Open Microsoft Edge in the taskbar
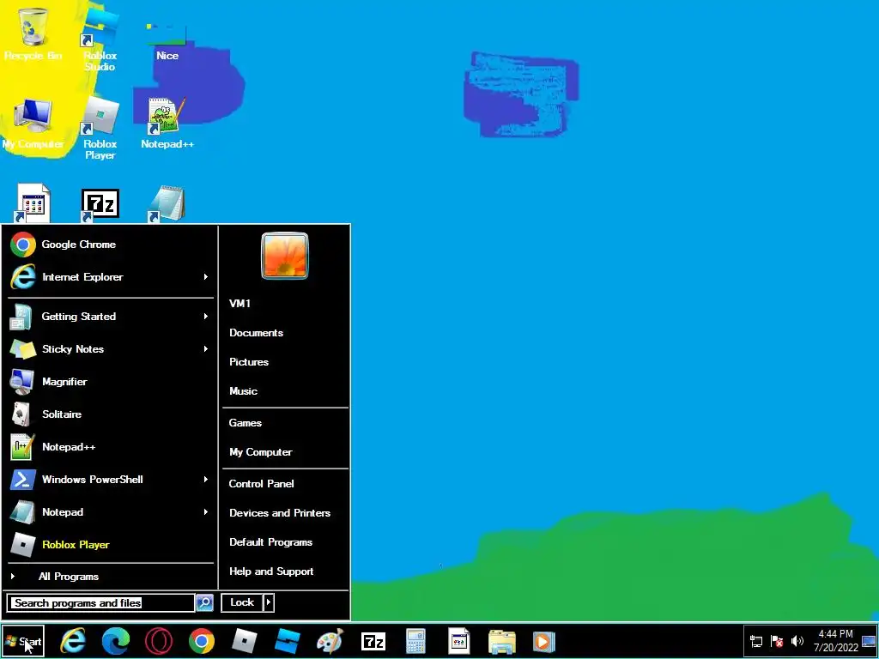The image size is (879, 659). coord(116,641)
